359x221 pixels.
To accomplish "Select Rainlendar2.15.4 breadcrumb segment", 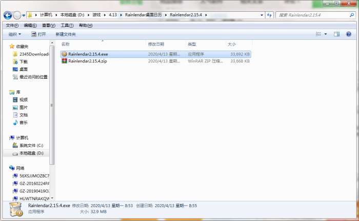I will [x=186, y=15].
